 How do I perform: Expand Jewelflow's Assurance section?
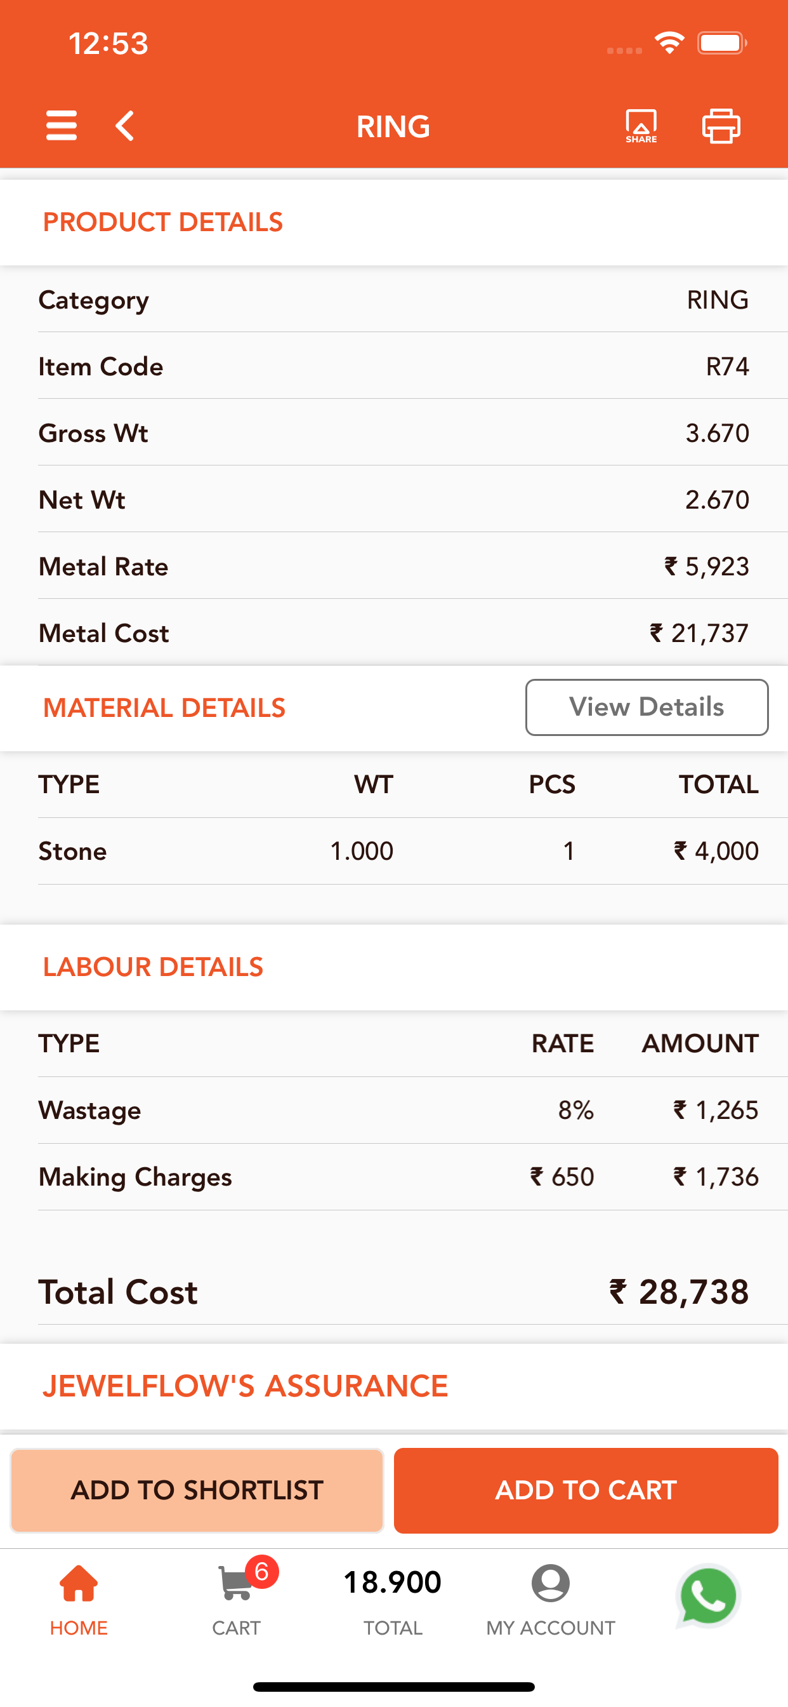click(x=245, y=1386)
